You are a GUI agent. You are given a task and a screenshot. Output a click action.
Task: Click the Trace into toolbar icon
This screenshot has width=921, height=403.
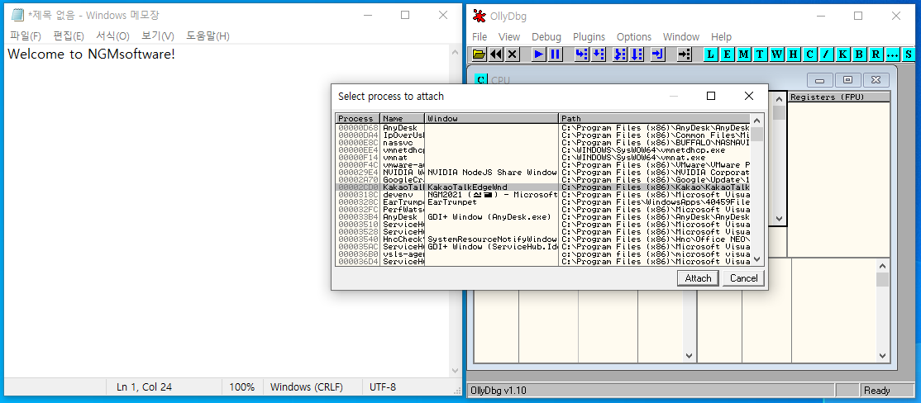620,55
